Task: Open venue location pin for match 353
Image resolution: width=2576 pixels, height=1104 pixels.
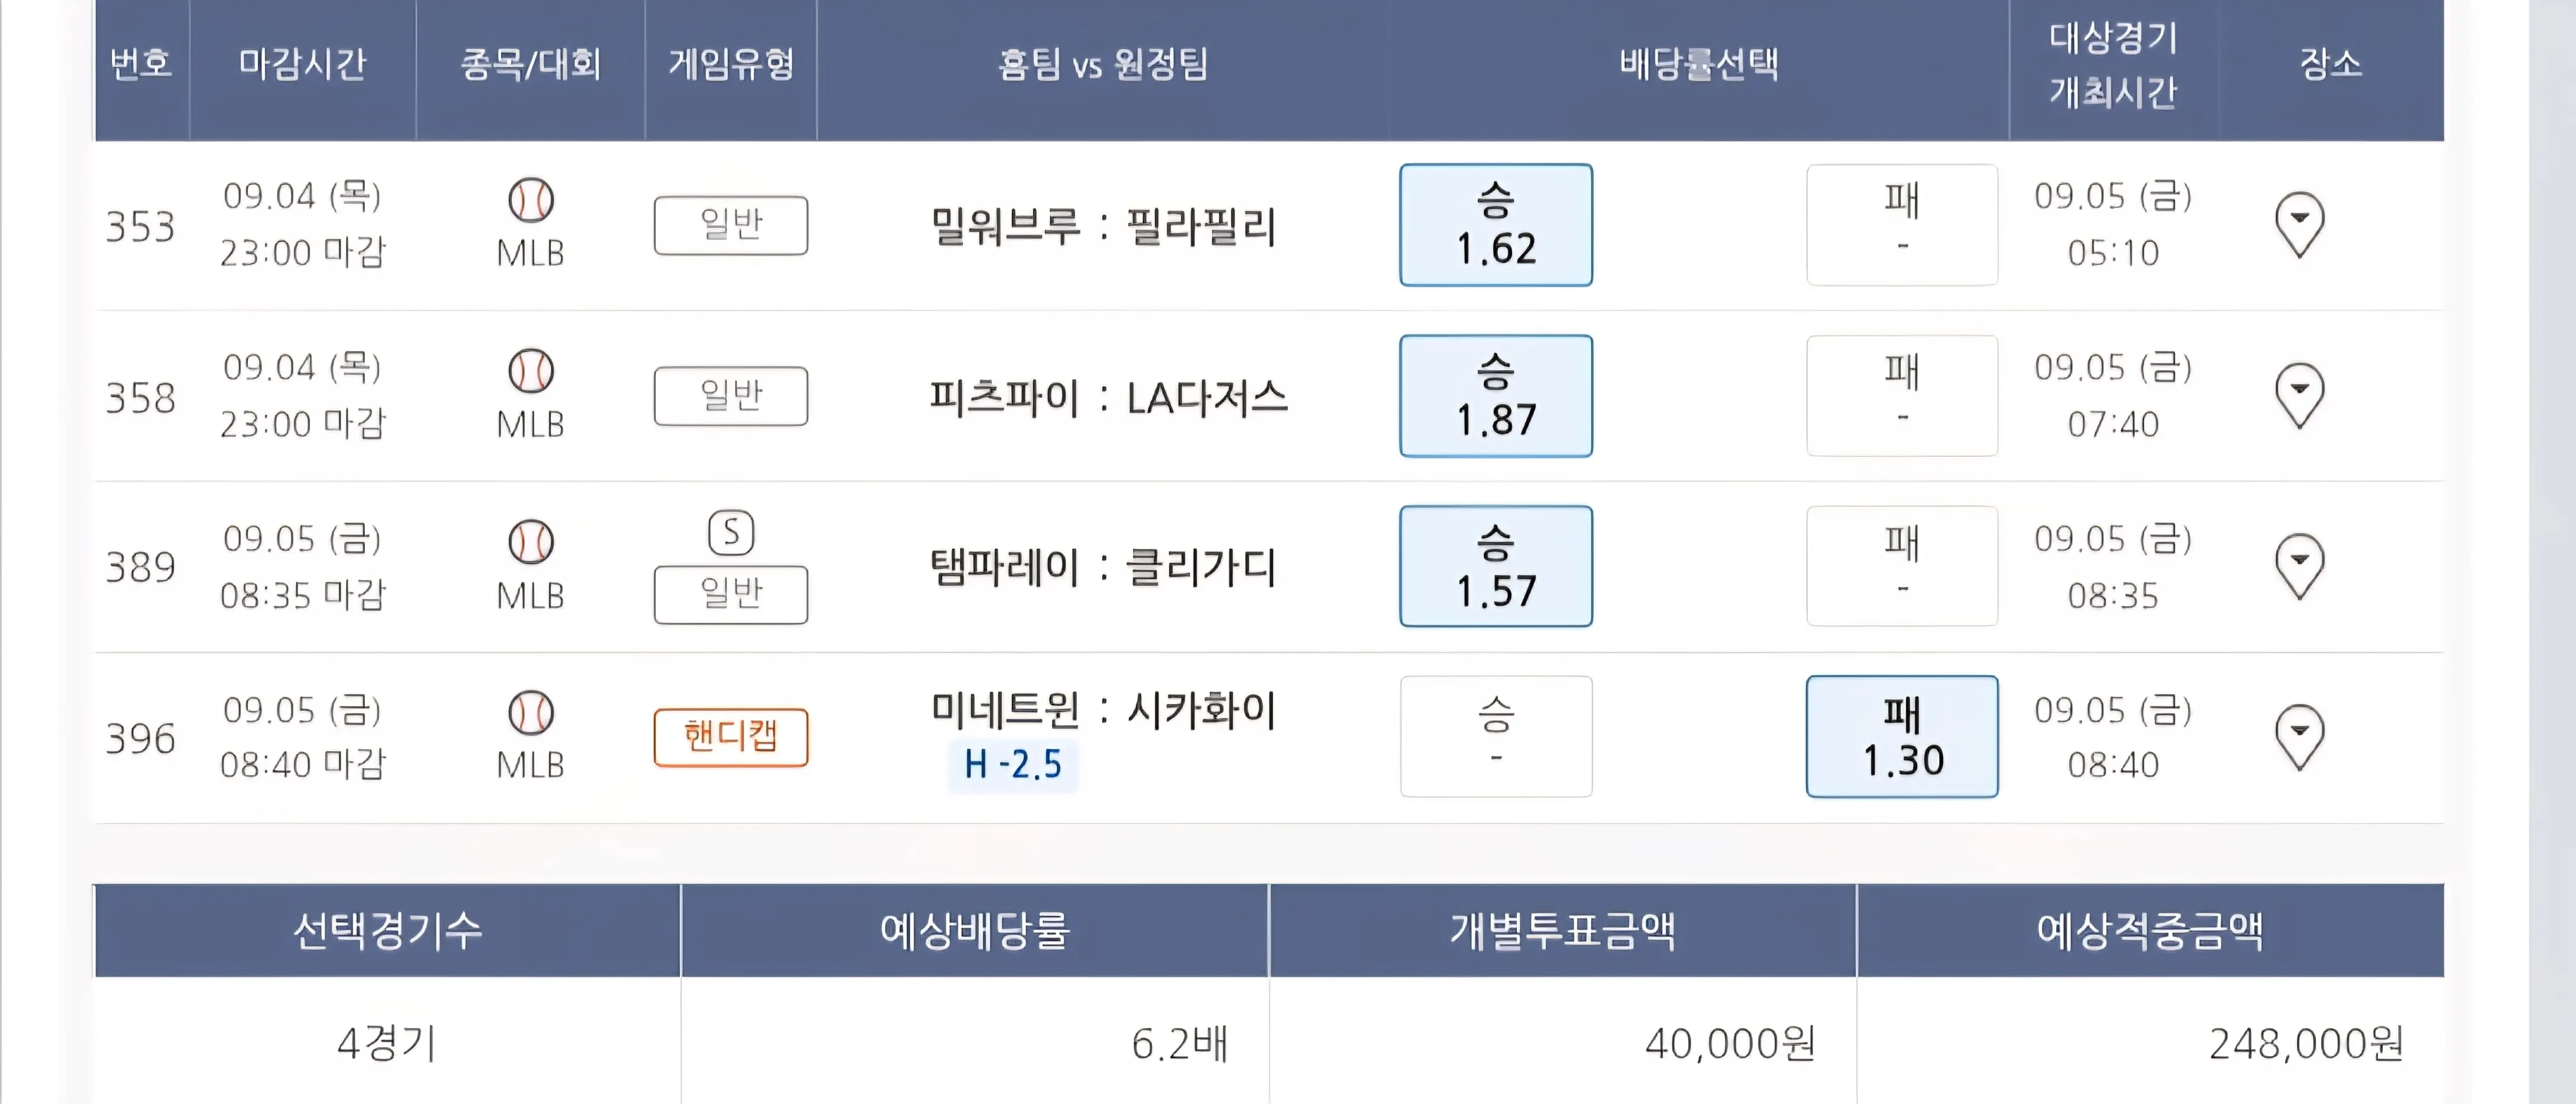Action: pos(2299,224)
